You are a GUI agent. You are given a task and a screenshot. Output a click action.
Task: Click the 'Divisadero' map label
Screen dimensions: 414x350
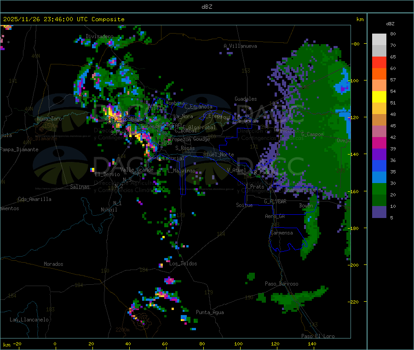(x=99, y=36)
